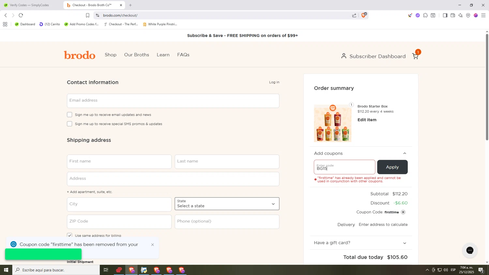Switch to Verify Codes — SimplyCodes tab
The width and height of the screenshot is (489, 275).
(29, 5)
